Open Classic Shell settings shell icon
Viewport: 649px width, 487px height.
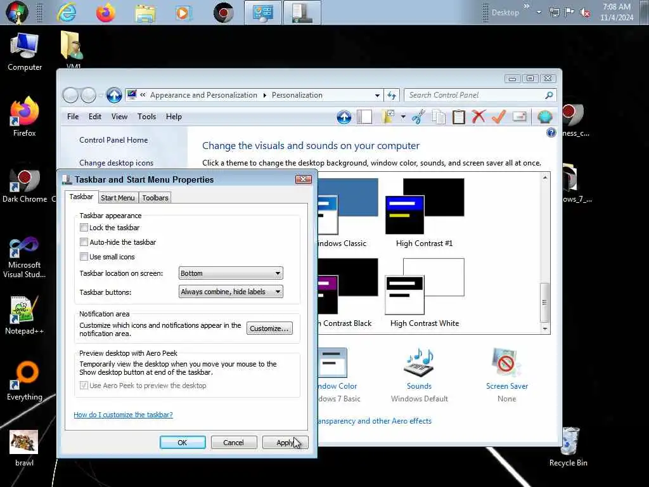pos(544,117)
